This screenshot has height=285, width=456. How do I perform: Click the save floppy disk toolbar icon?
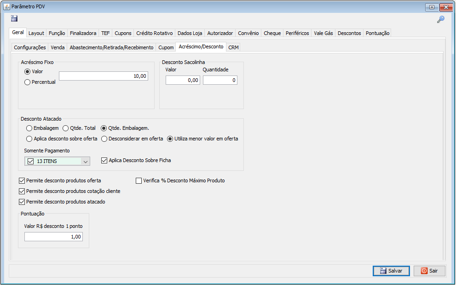point(14,18)
